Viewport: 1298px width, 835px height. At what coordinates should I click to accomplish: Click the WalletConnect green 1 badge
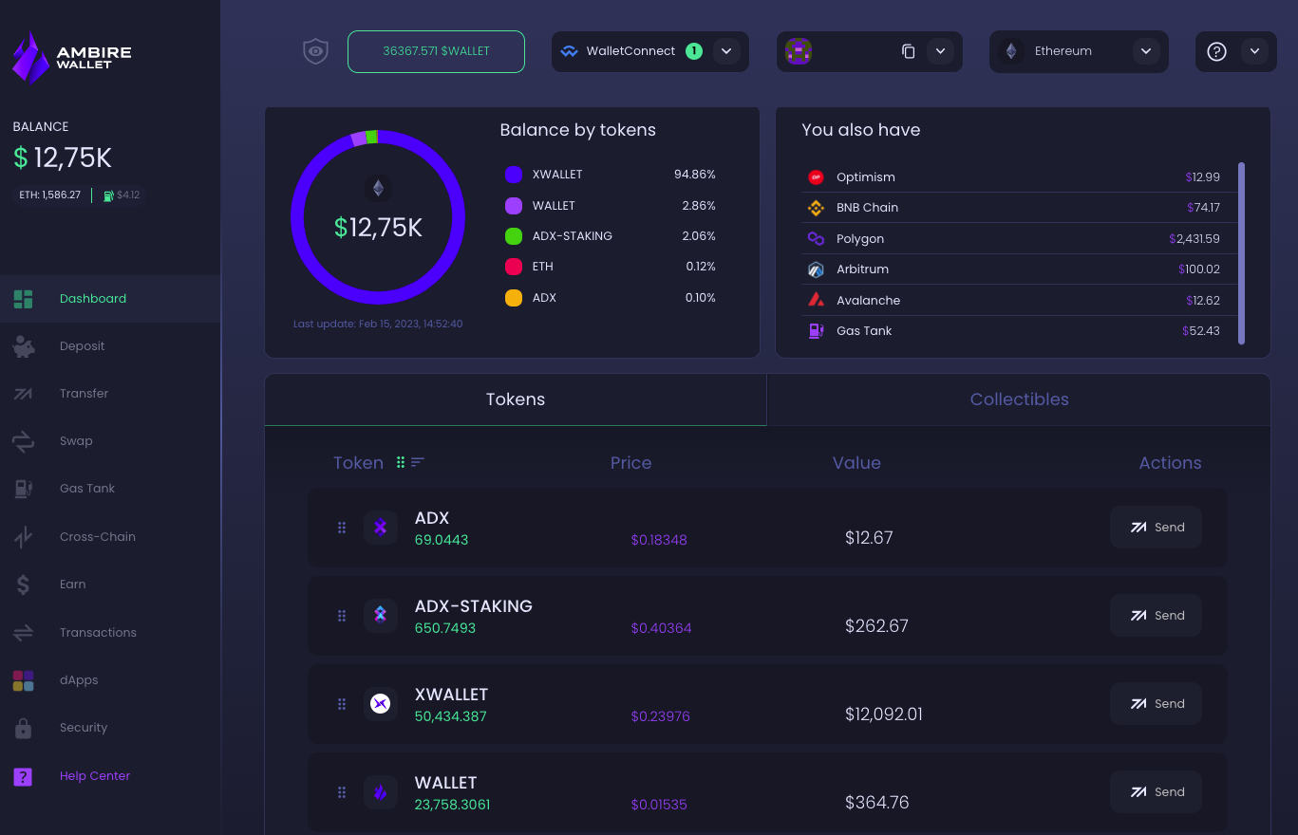point(694,51)
